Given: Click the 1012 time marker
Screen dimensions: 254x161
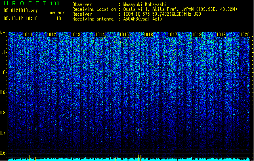Looking at the screenshot, I should point(52,35).
